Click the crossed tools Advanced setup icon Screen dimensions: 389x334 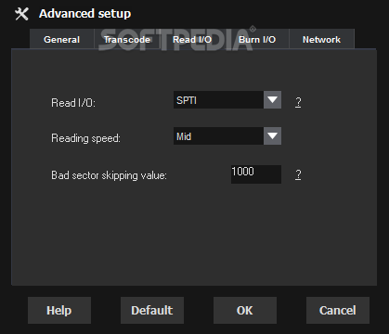21,14
